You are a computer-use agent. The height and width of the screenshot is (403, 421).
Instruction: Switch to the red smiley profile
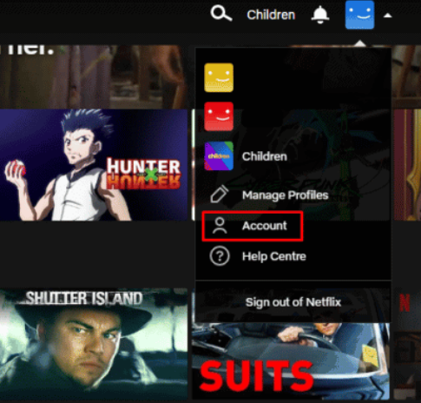[x=219, y=116]
